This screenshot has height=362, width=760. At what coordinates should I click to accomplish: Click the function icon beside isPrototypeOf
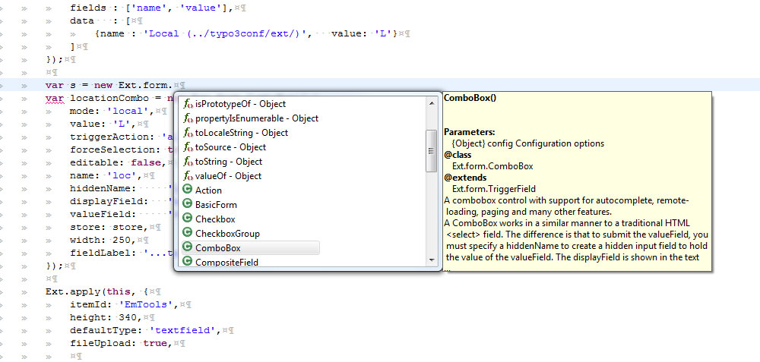tap(188, 104)
